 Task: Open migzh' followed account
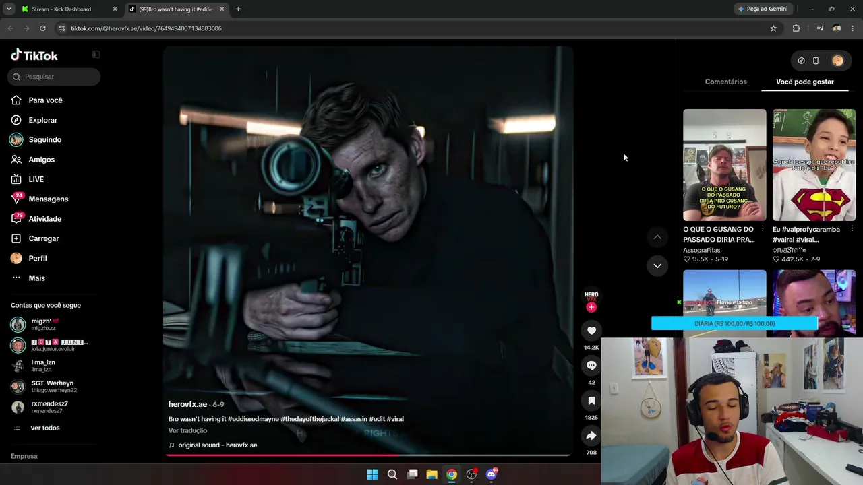click(44, 324)
